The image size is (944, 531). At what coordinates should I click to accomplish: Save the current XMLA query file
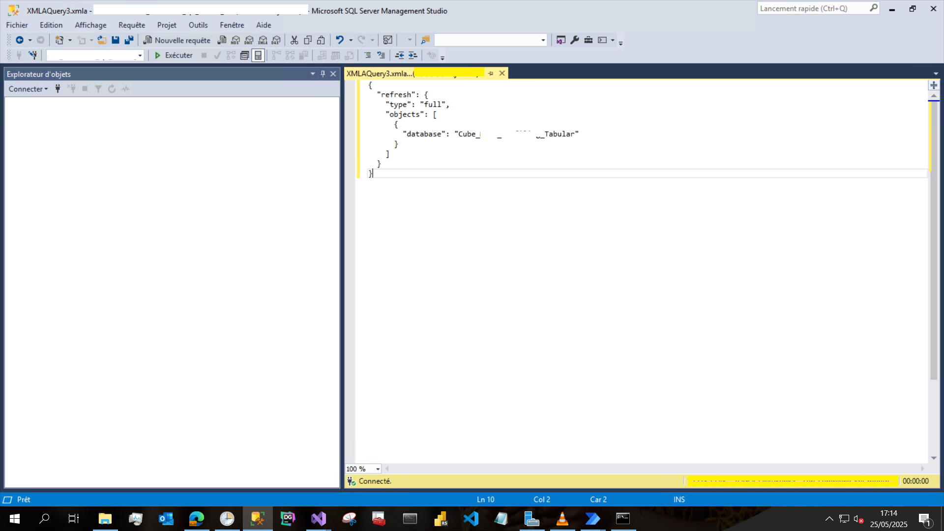click(116, 40)
